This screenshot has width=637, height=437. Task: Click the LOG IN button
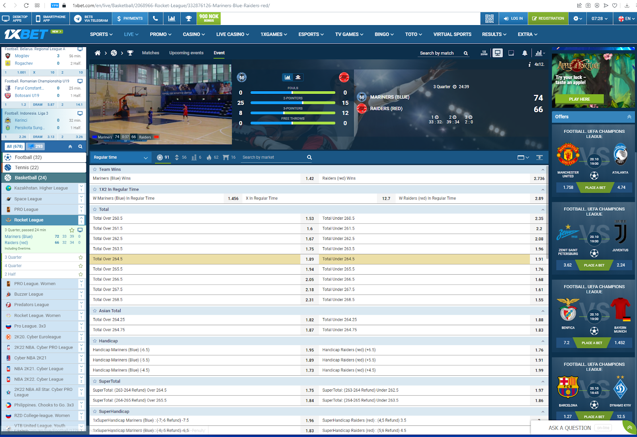[513, 18]
